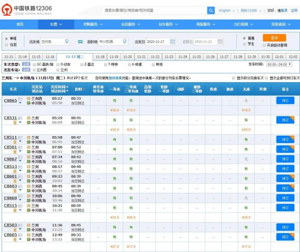This screenshot has height=252, width=300.
Task: Book train C9869 with 预订 button
Action: coord(285,198)
